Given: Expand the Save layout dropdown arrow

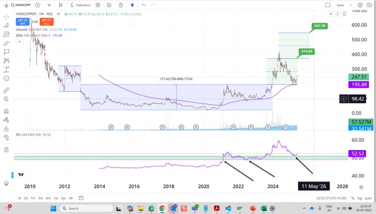Looking at the screenshot, I should click(x=351, y=5).
